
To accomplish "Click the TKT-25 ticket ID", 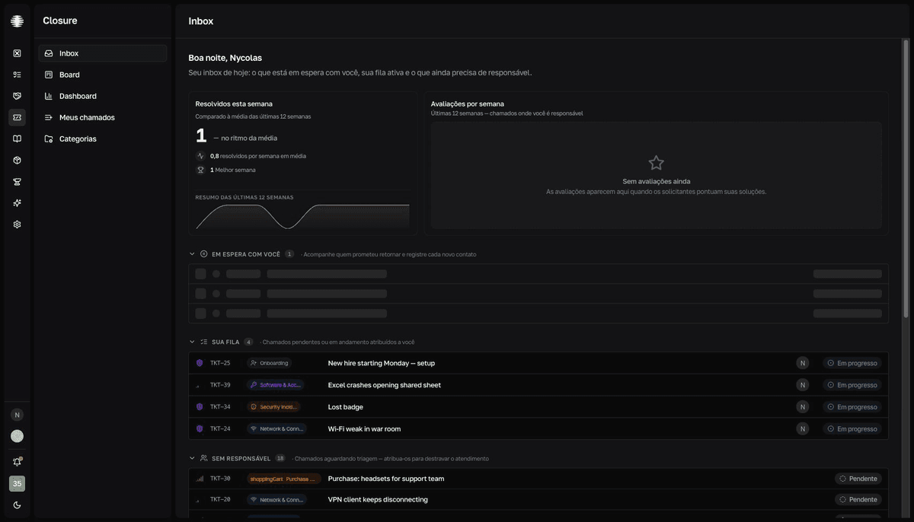I will point(220,363).
